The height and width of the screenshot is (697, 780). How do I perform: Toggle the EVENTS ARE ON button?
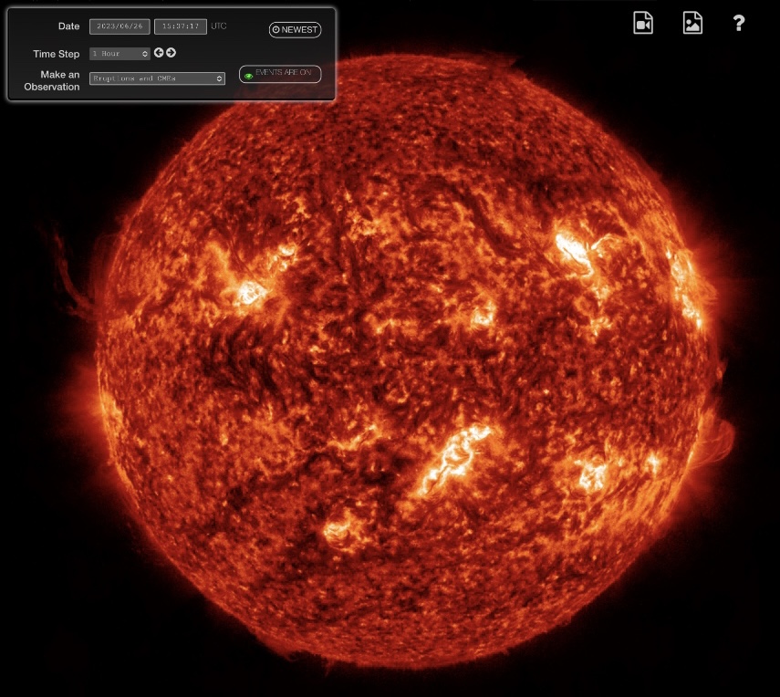click(x=280, y=74)
